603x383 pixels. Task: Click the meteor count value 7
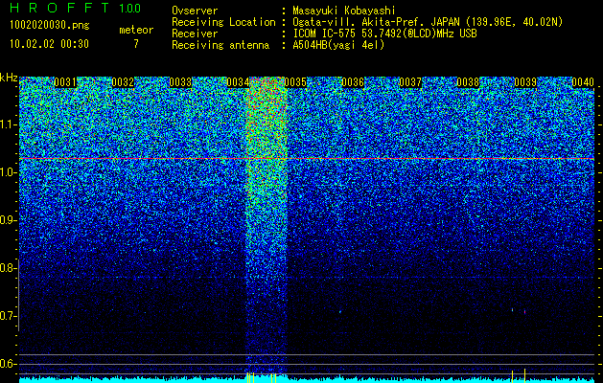click(136, 44)
